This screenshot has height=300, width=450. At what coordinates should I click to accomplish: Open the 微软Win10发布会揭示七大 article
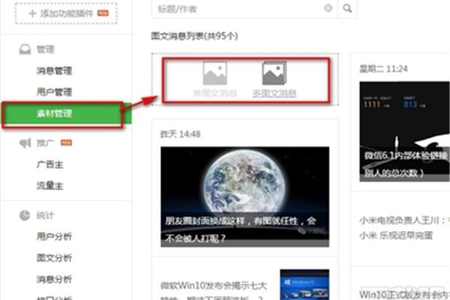[x=213, y=290]
